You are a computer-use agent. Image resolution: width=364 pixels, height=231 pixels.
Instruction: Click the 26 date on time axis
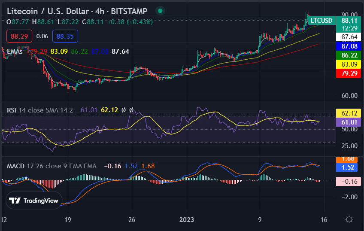pyautogui.click(x=132, y=220)
